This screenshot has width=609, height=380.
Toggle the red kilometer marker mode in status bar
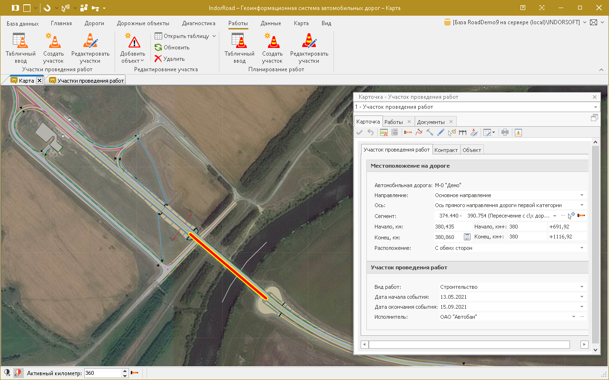pyautogui.click(x=18, y=373)
